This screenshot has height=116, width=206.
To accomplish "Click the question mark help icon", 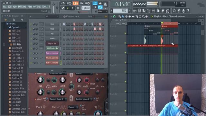I will coord(188,11).
